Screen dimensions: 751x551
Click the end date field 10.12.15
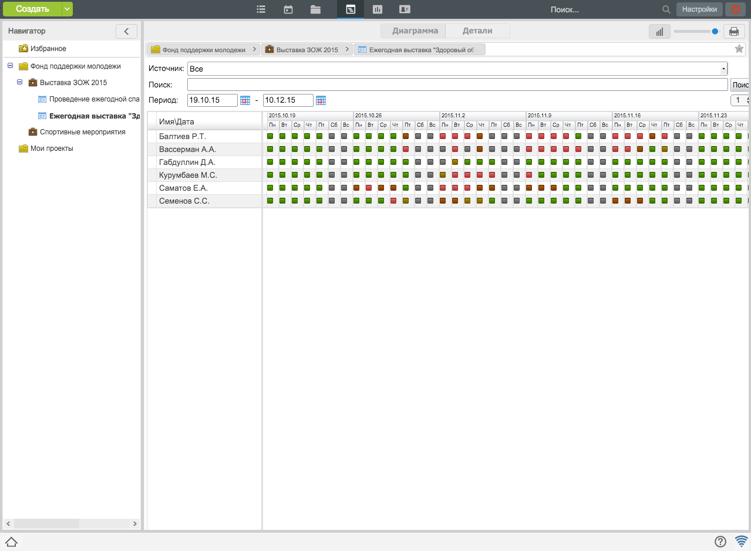288,100
